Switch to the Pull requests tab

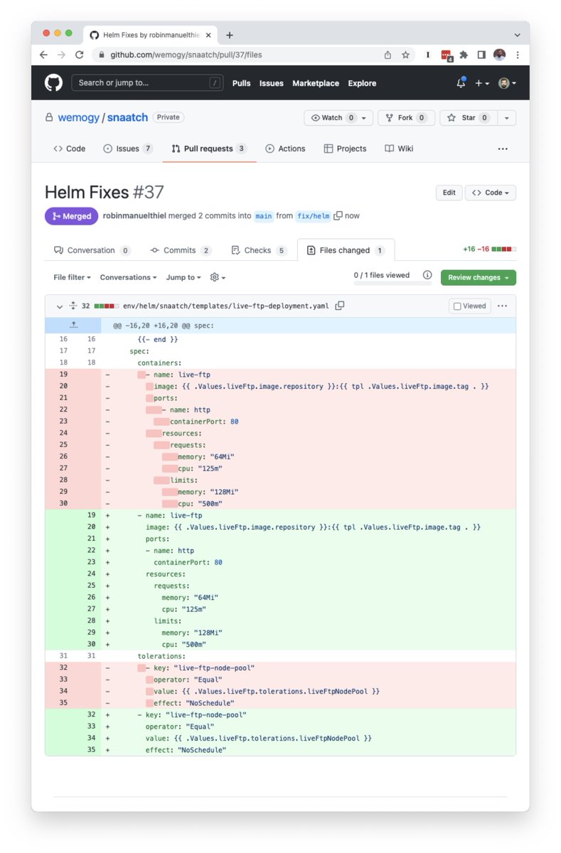pos(209,149)
